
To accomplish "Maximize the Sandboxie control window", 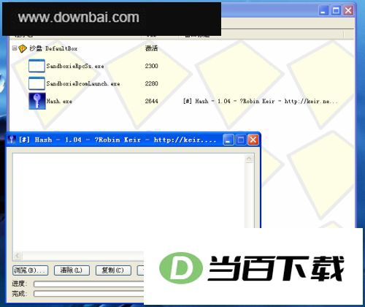I will [x=336, y=10].
